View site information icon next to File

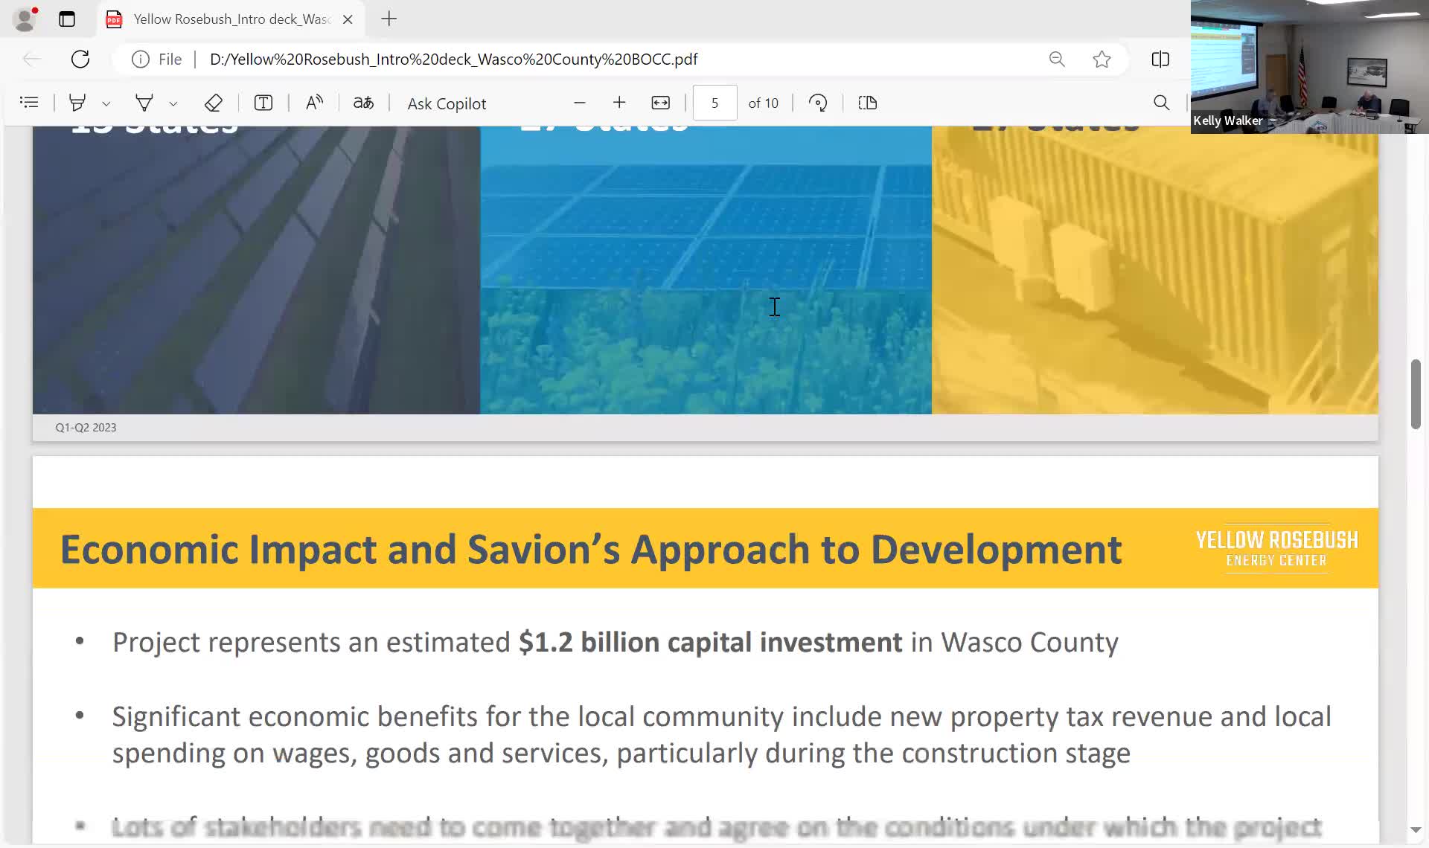click(x=141, y=60)
